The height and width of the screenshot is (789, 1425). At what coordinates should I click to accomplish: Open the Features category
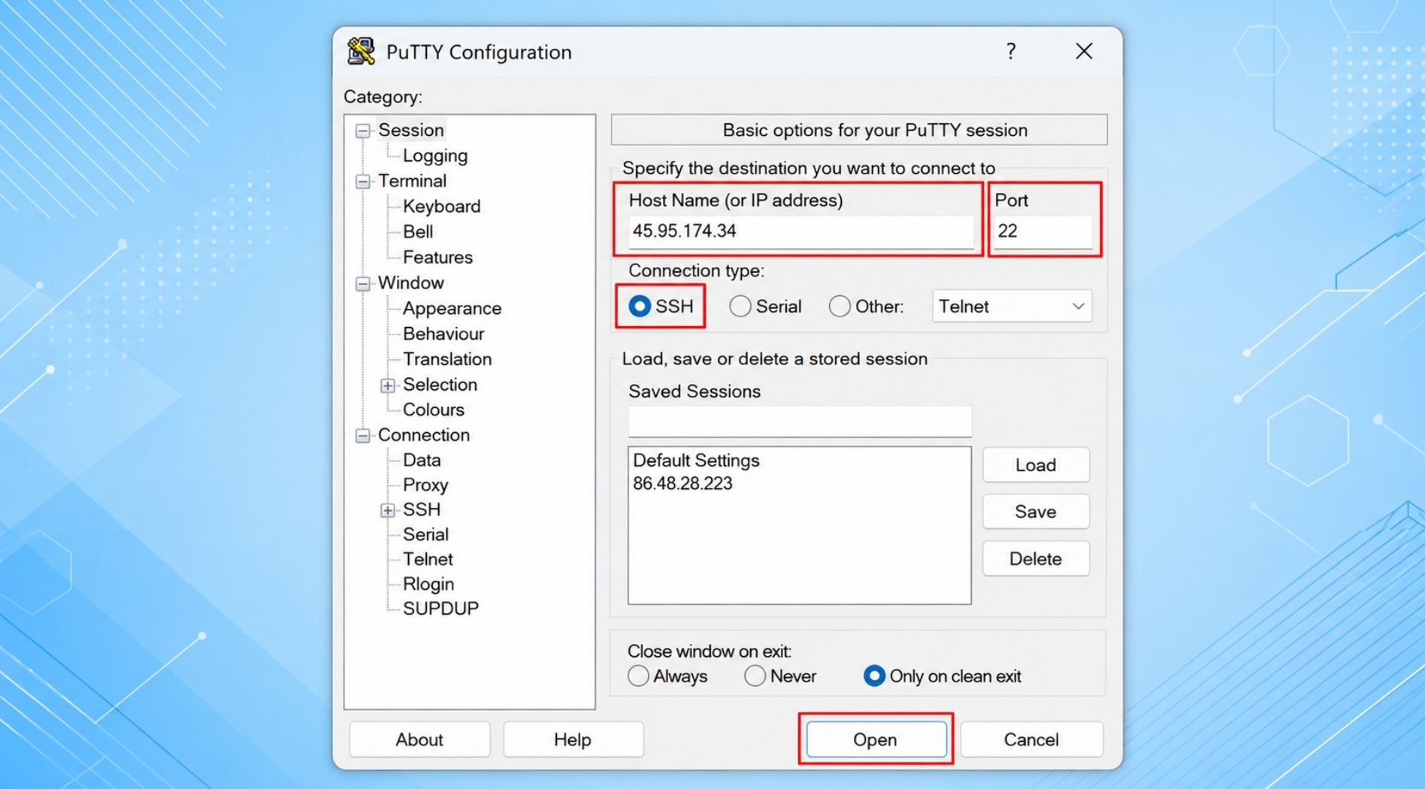coord(437,257)
